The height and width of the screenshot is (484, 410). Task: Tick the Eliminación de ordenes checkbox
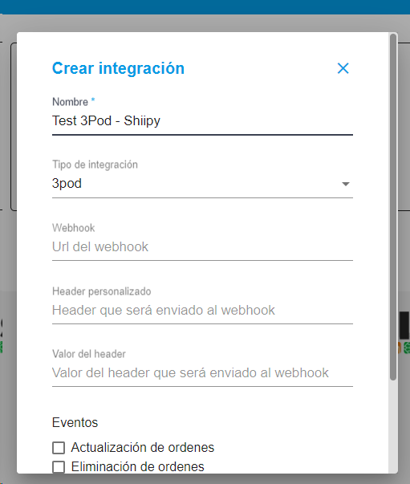59,467
